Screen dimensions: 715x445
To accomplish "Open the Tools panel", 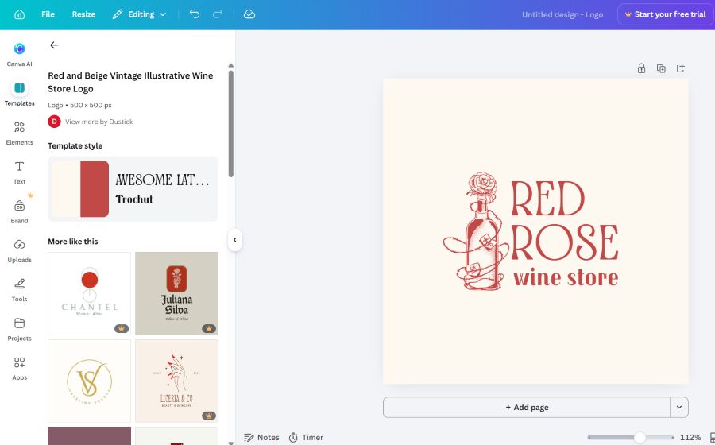I will tap(19, 289).
